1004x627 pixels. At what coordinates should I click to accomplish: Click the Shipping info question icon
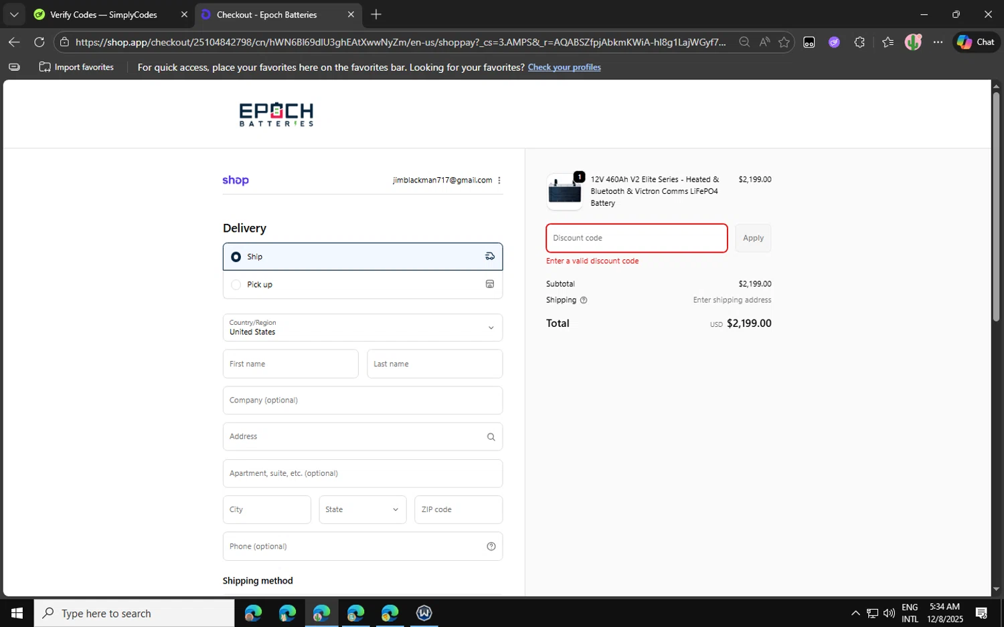coord(584,300)
